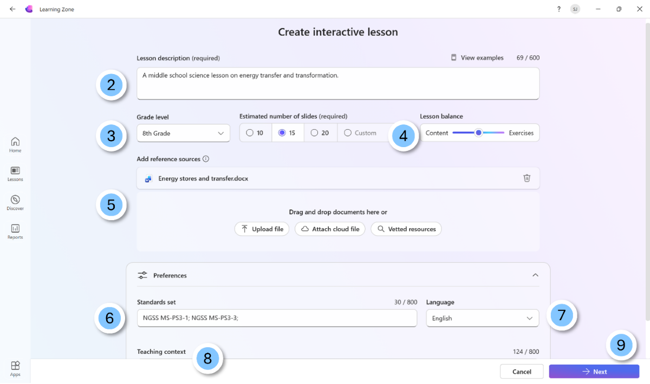Click the Exercises label of Lesson balance
Viewport: 650px width, 384px height.
coord(521,133)
